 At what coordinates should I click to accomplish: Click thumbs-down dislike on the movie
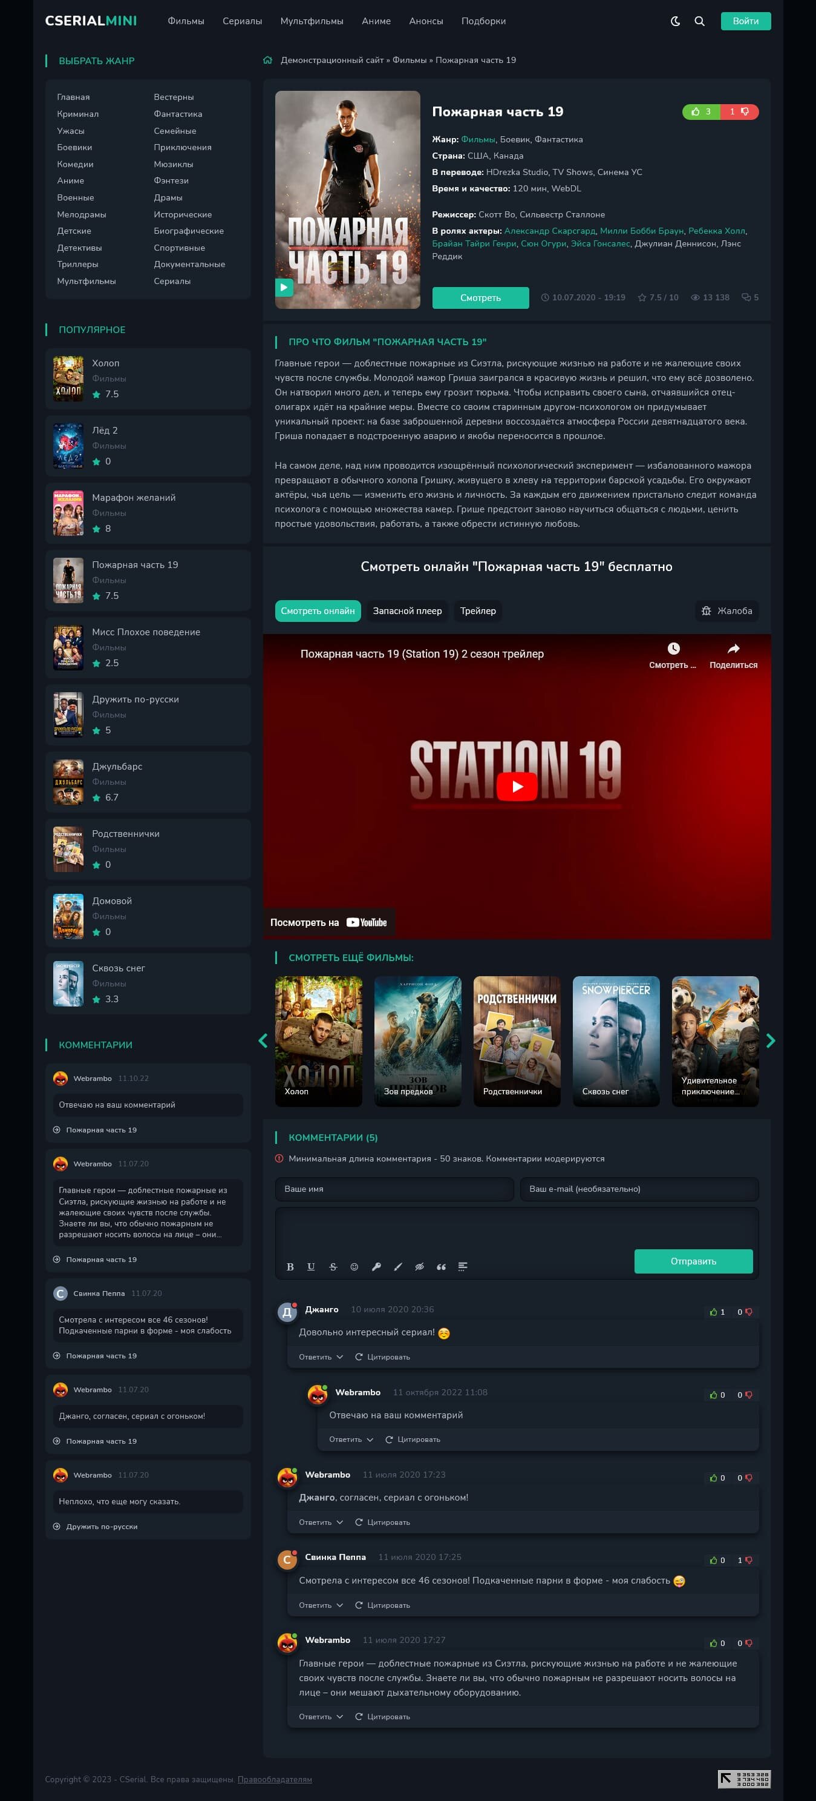[739, 112]
